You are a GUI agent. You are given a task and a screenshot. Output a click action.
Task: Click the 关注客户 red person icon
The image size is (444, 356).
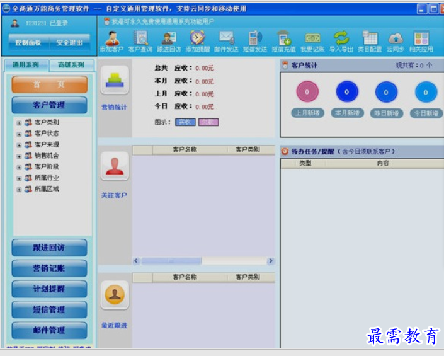click(x=115, y=166)
